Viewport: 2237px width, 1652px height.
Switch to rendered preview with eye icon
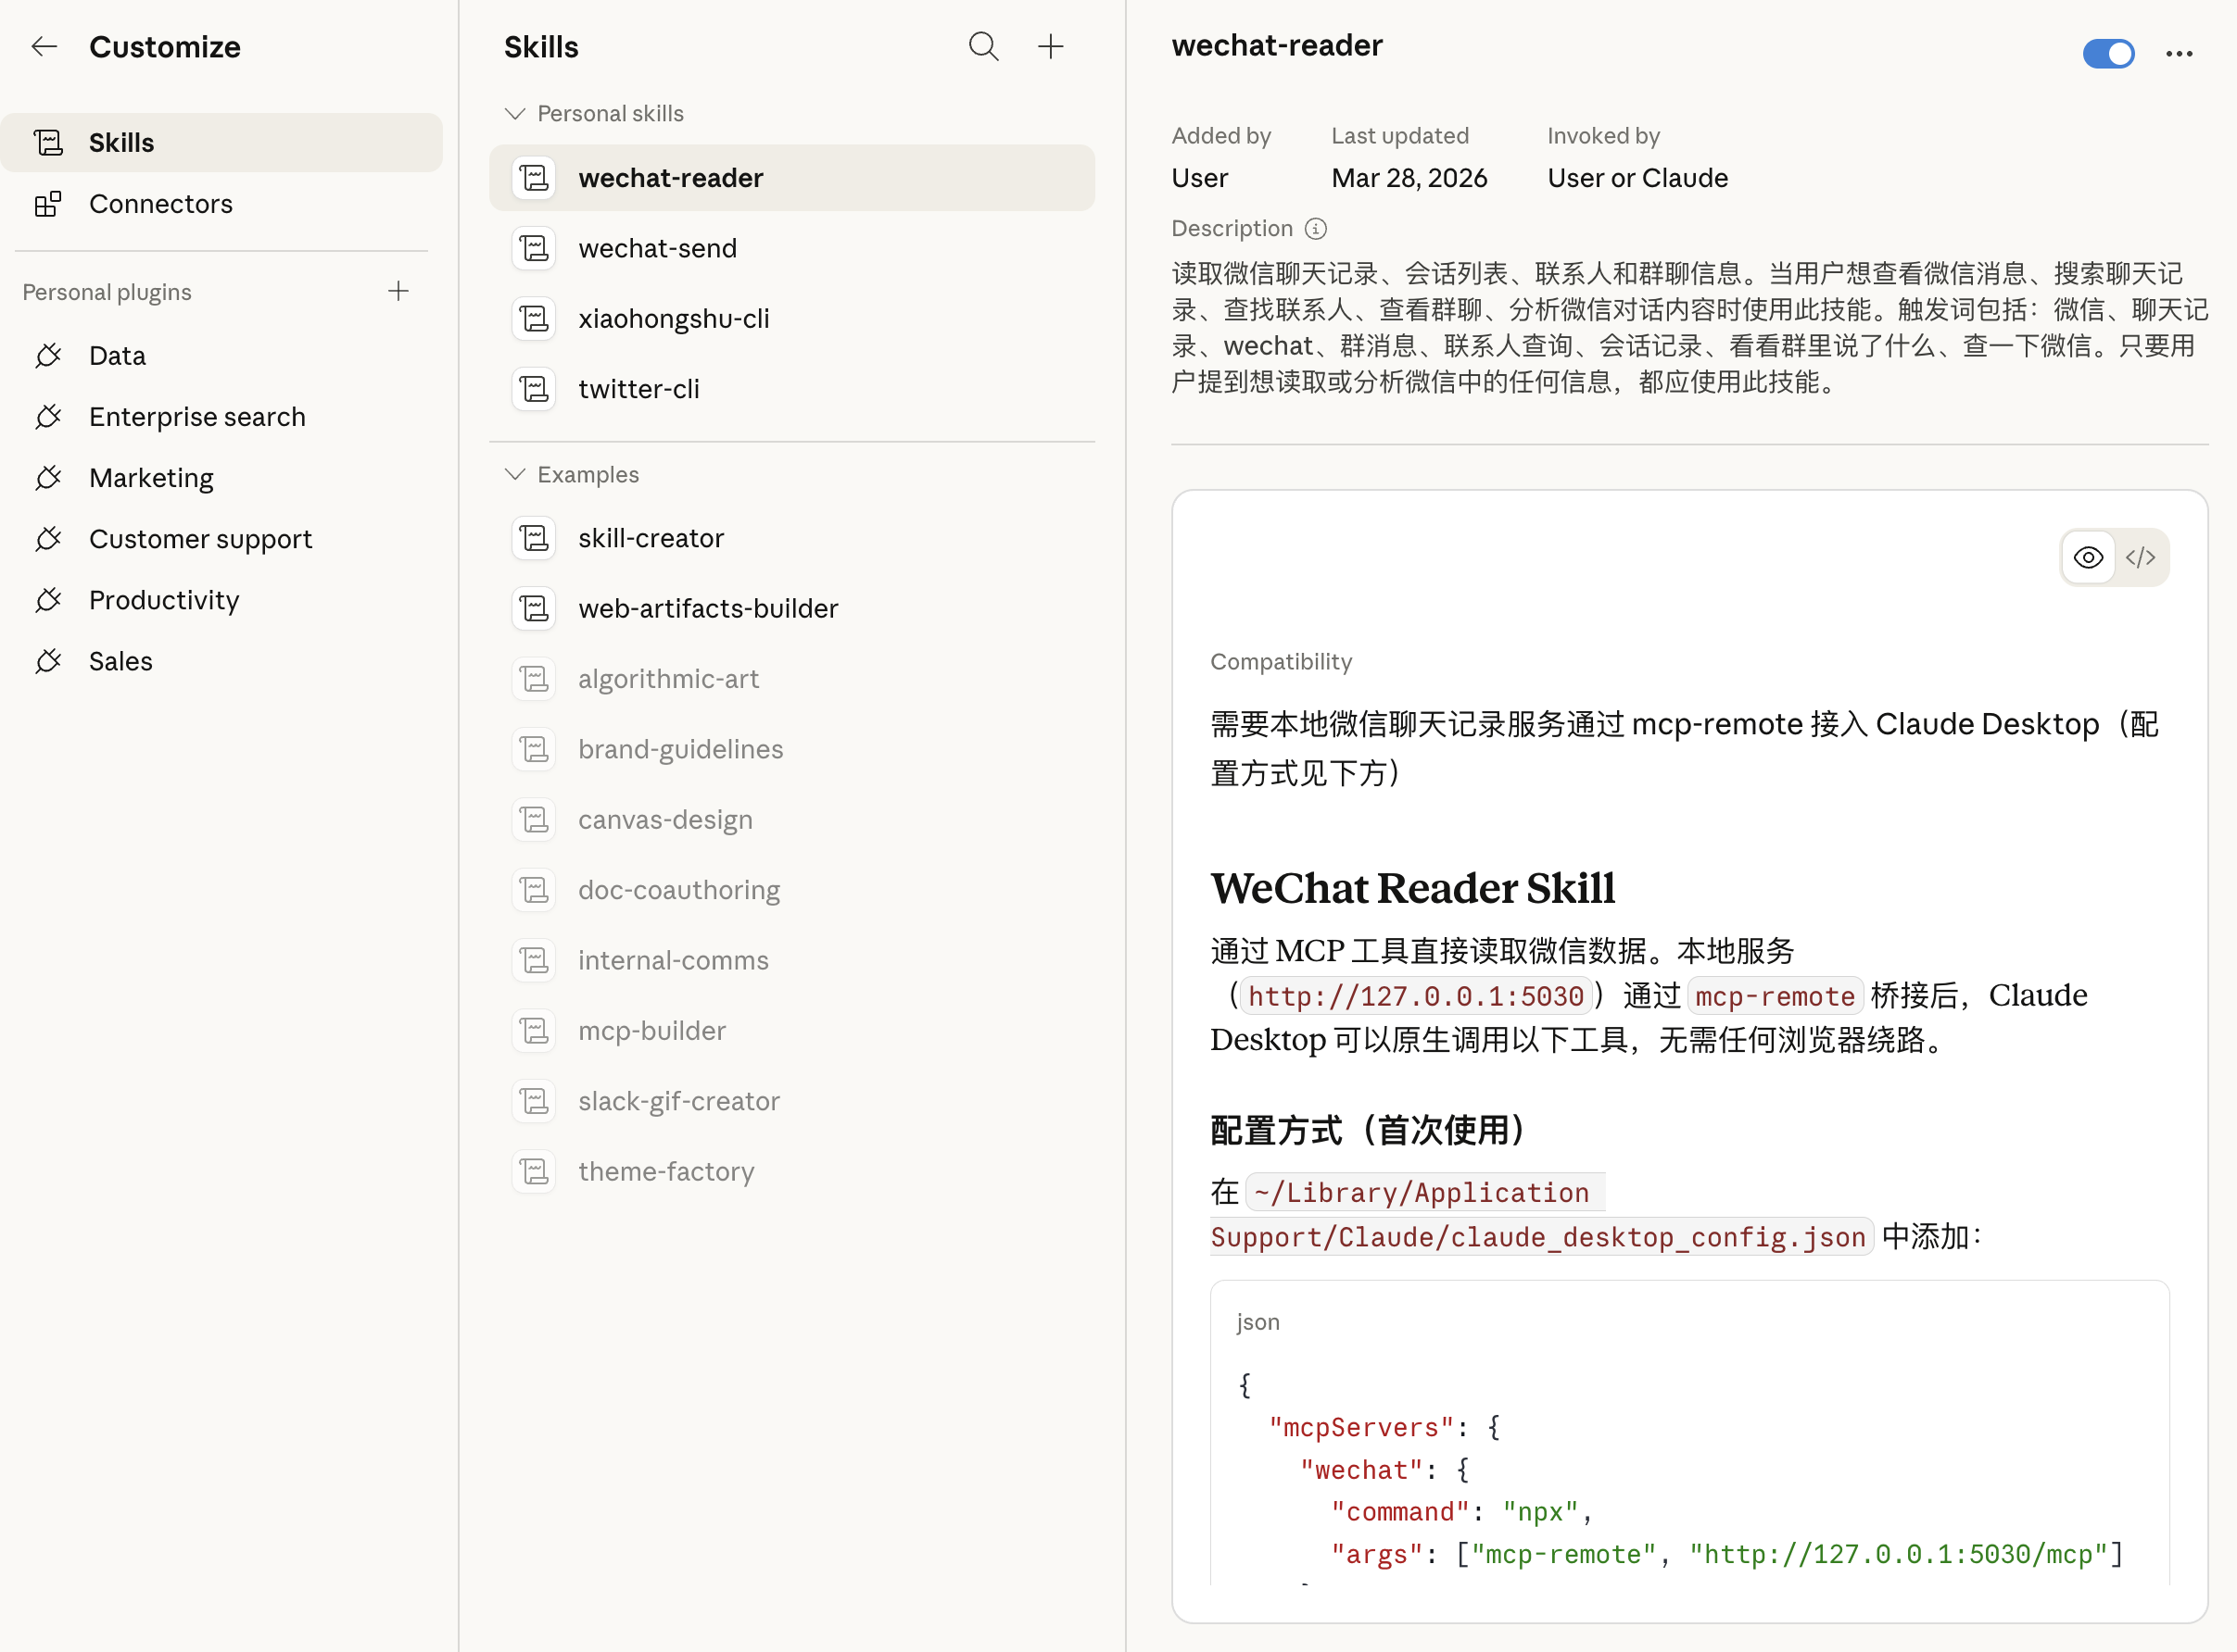click(x=2088, y=558)
